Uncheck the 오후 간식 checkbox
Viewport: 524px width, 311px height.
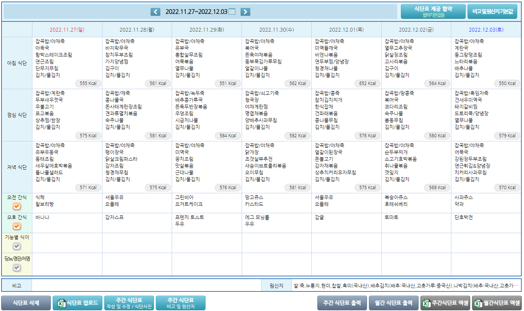click(x=17, y=226)
